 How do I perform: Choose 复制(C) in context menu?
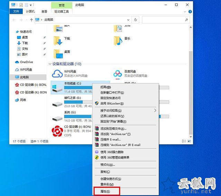coord(125,172)
